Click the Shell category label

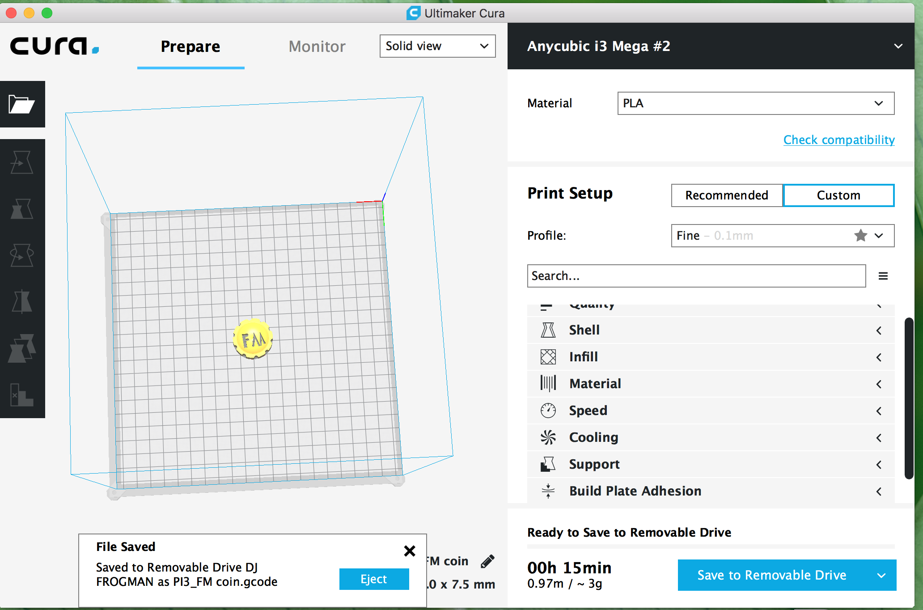pos(584,330)
